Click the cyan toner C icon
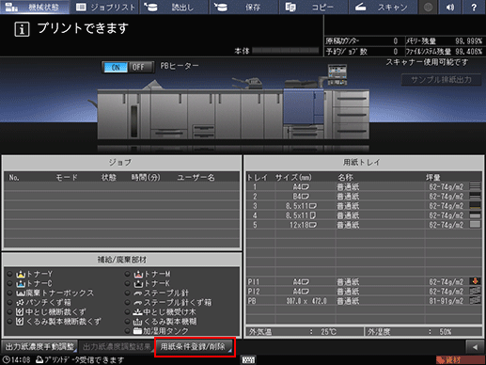Screen dimensions: 486x365 pyautogui.click(x=21, y=283)
